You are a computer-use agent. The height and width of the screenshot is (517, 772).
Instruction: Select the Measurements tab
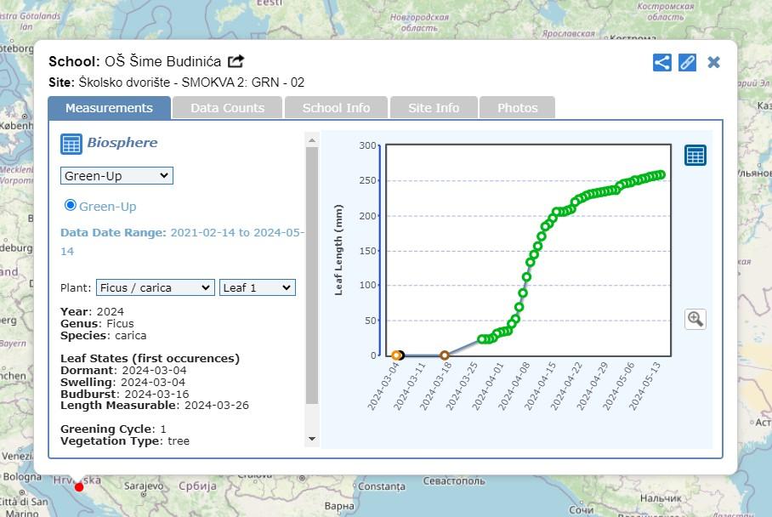[109, 108]
